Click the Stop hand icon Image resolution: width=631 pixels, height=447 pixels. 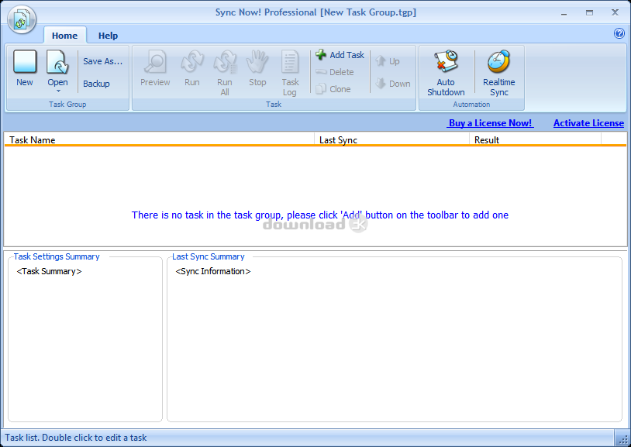(x=257, y=61)
